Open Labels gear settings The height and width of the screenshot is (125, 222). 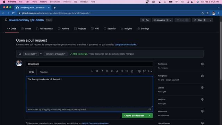click(202, 87)
